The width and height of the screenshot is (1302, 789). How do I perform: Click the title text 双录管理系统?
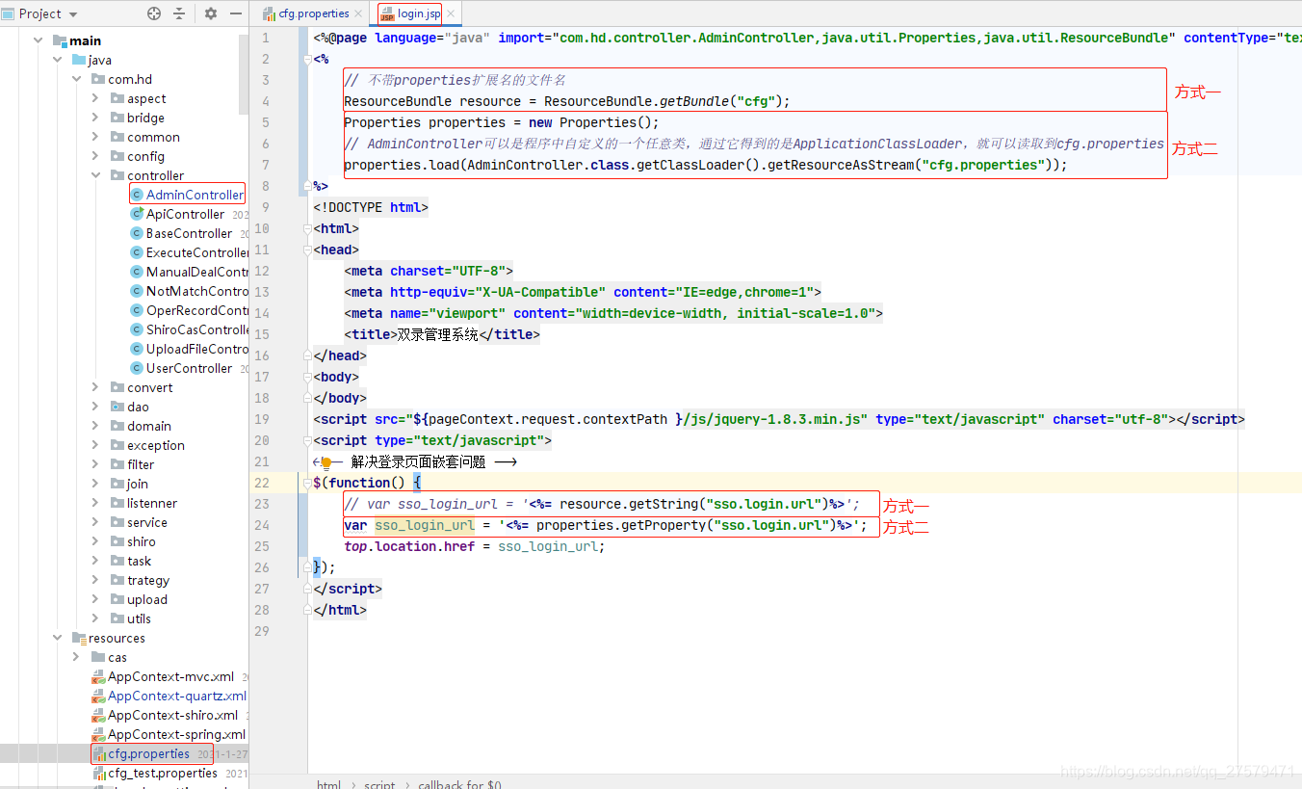tap(438, 334)
